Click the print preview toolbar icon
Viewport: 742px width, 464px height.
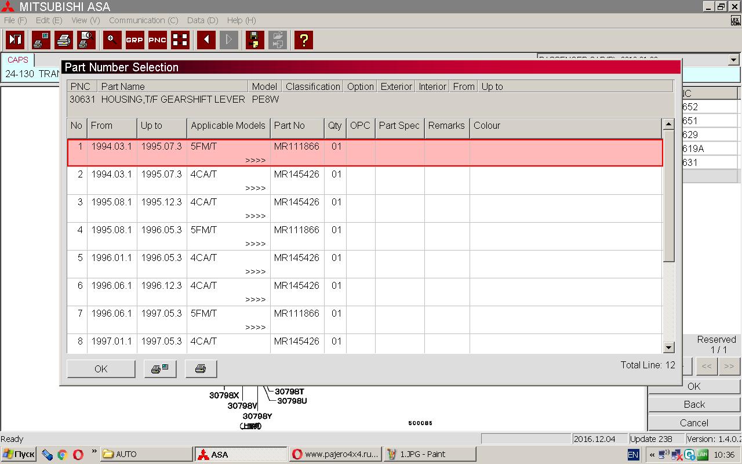86,39
